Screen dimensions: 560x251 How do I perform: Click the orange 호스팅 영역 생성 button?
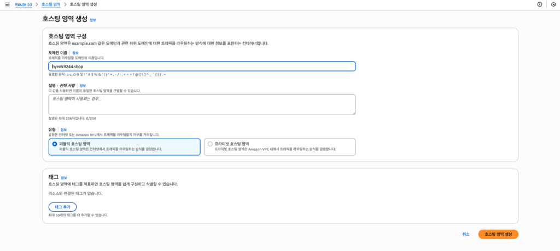tap(498, 234)
